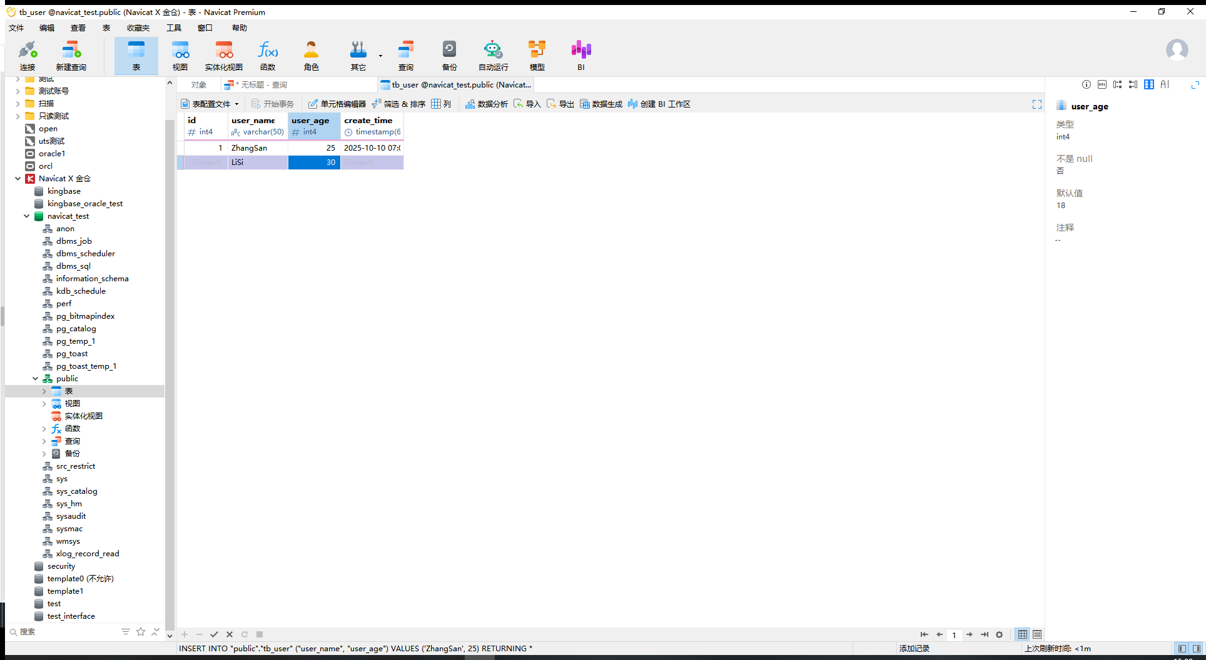Image resolution: width=1206 pixels, height=660 pixels.
Task: Click the 筛选 & 排序 button
Action: coord(398,104)
